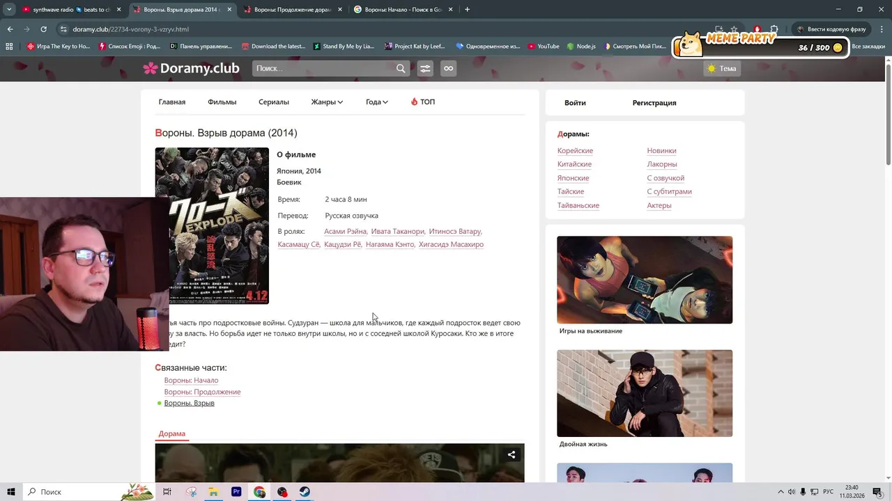
Task: Click the microphone icon in system tray
Action: point(803,492)
